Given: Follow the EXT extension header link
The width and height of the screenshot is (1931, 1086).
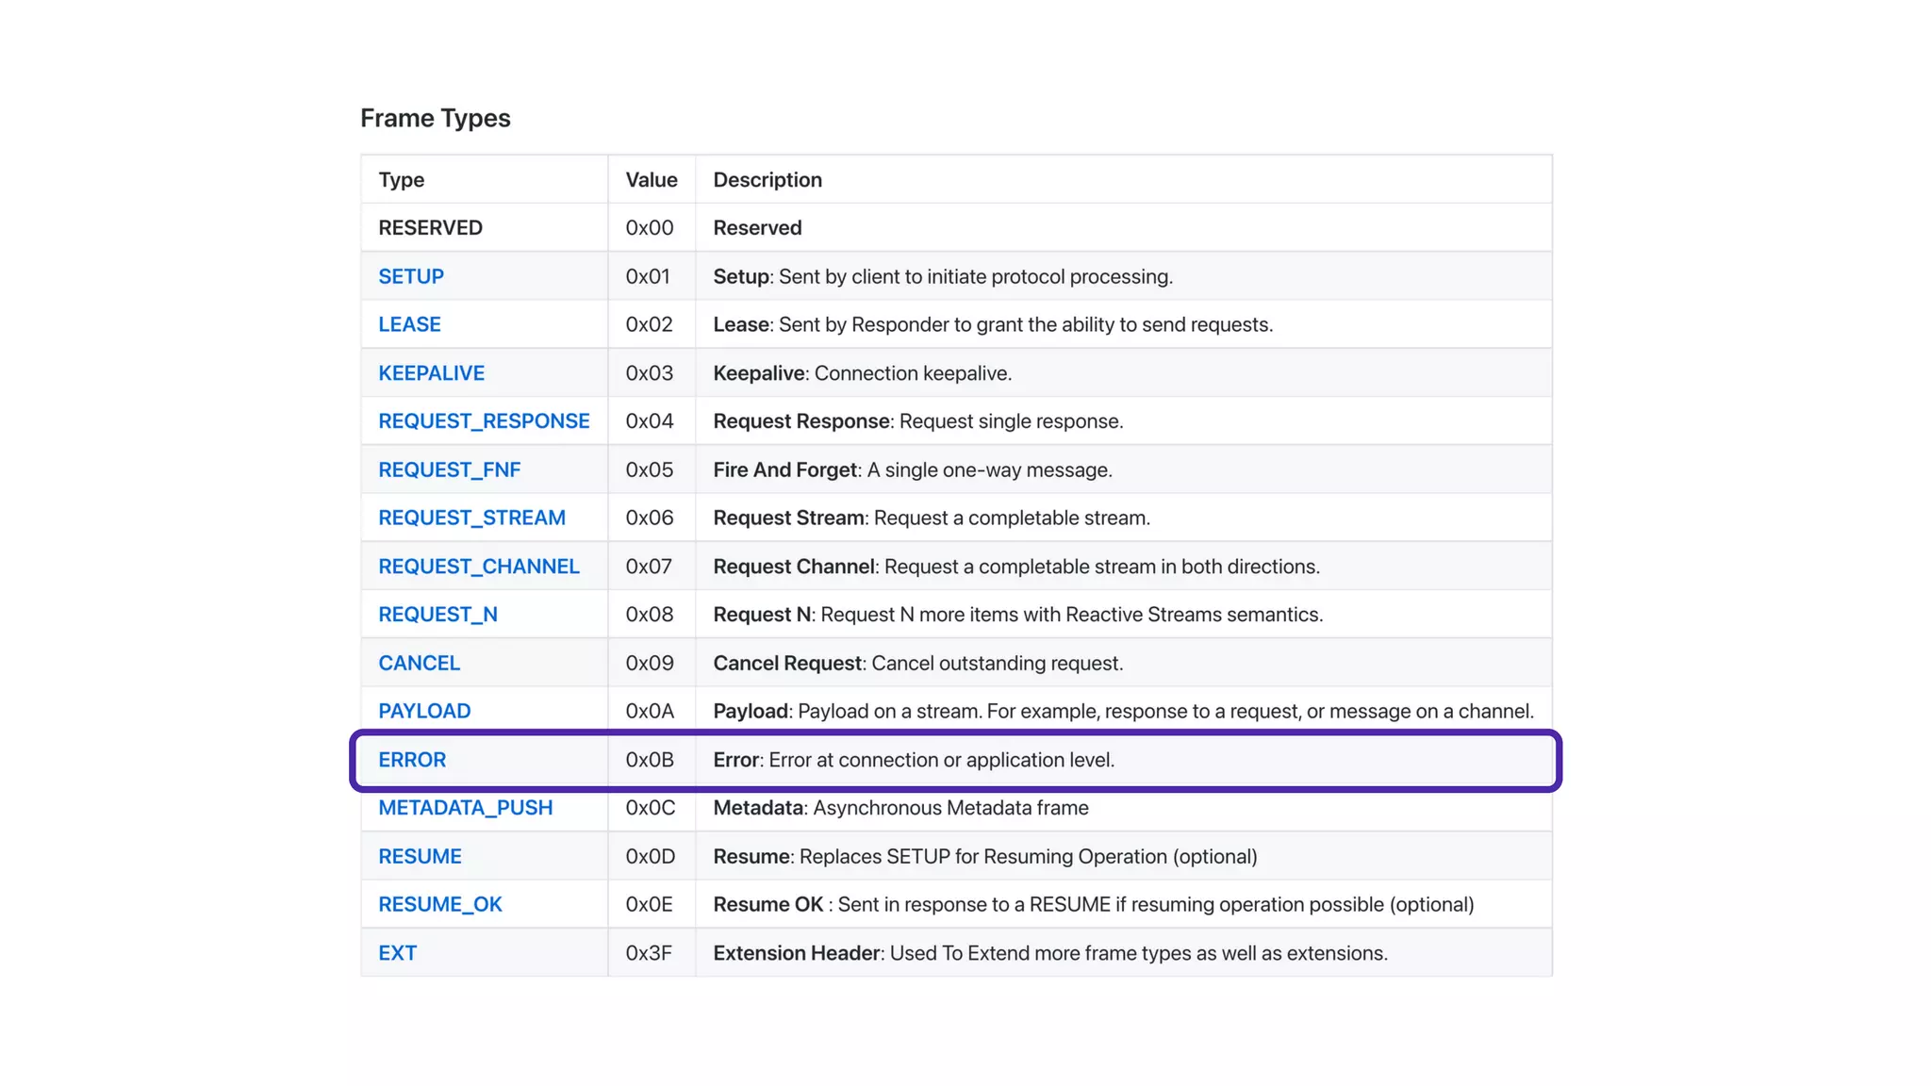Looking at the screenshot, I should coord(397,953).
